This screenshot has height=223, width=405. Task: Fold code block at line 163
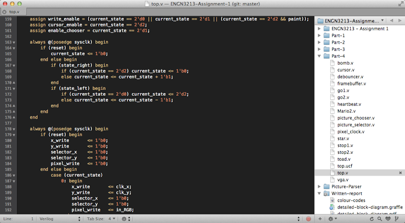[14, 42]
